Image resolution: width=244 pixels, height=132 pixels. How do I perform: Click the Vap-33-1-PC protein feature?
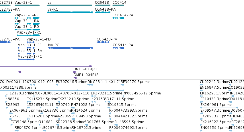[26, 59]
